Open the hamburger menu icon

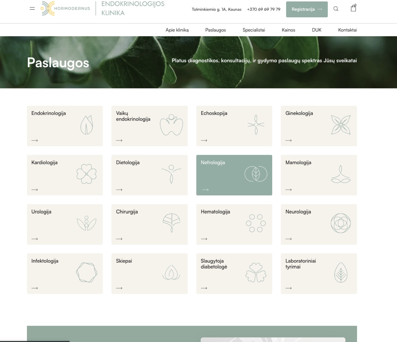tap(32, 9)
